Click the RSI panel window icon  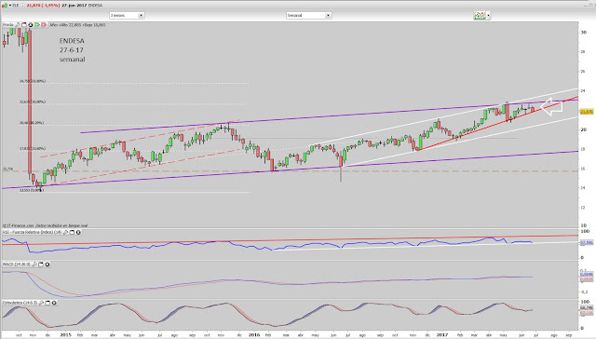click(x=72, y=232)
